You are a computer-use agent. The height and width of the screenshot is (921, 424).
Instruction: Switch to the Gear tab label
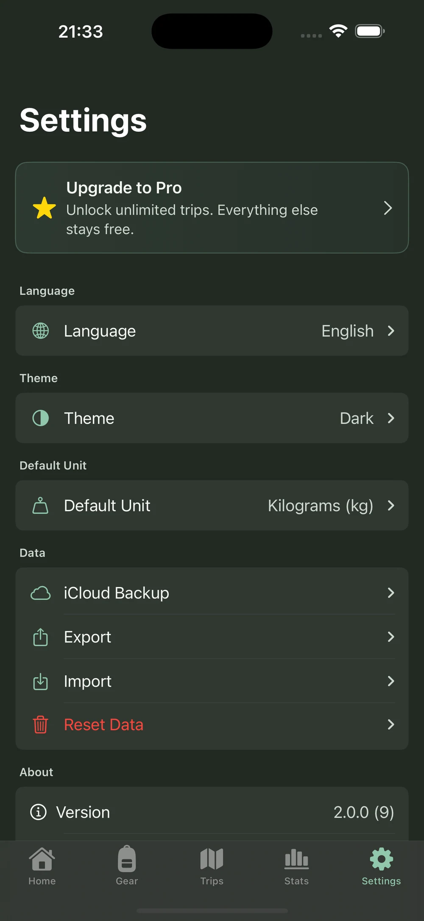pos(127,881)
